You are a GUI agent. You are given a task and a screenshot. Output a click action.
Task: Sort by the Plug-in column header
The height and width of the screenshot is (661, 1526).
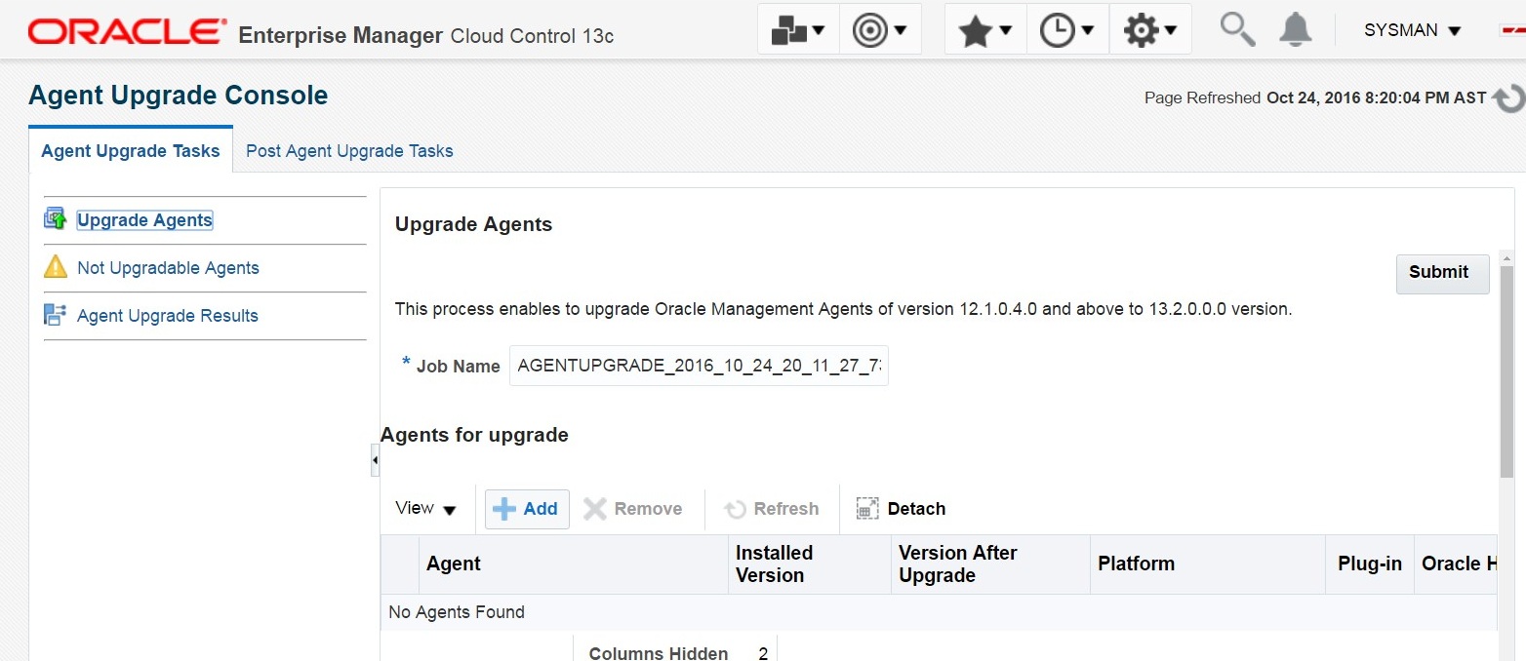pos(1370,564)
